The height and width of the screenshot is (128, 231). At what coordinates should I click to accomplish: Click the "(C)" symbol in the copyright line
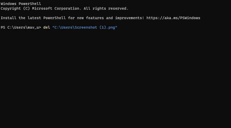[x=26, y=9]
